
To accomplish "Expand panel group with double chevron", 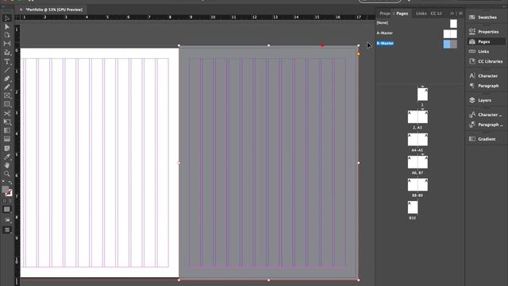I will [x=452, y=14].
